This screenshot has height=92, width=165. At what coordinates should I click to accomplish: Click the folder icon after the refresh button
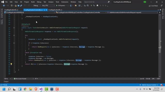[x=76, y=6]
